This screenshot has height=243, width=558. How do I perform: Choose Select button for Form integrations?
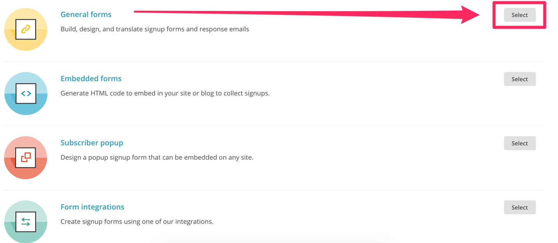click(520, 207)
